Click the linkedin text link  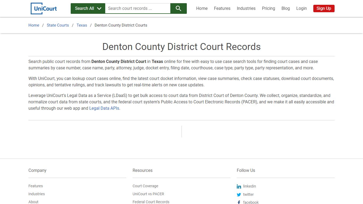coord(250,186)
